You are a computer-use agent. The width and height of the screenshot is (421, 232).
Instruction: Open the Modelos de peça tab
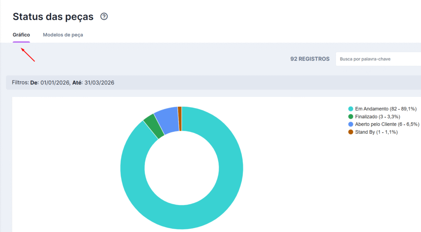click(x=63, y=35)
